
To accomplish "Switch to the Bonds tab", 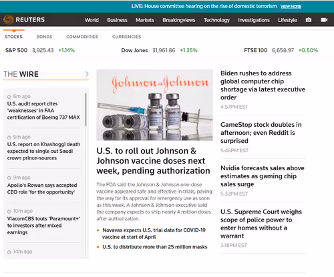I will tap(44, 37).
